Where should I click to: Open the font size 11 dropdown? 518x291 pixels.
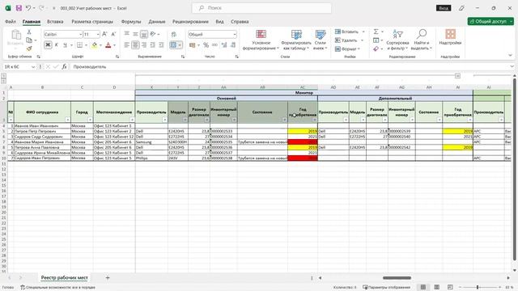[98, 34]
